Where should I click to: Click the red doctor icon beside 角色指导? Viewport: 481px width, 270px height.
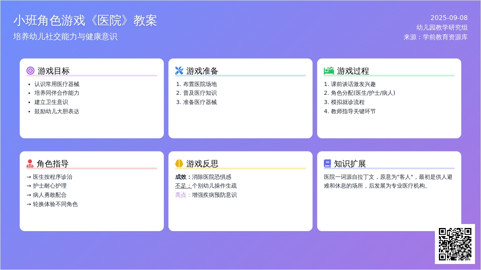tap(30, 164)
